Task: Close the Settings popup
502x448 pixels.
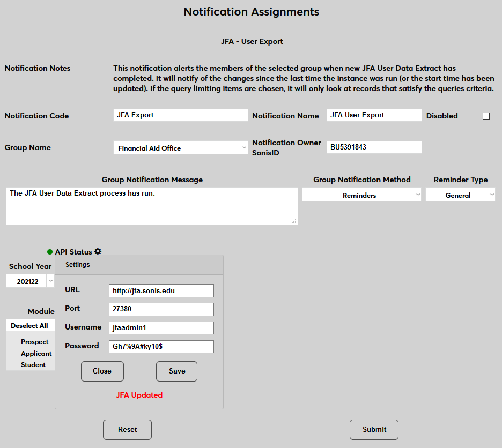Action: [102, 371]
